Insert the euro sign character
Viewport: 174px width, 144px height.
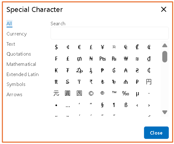[x=79, y=47]
